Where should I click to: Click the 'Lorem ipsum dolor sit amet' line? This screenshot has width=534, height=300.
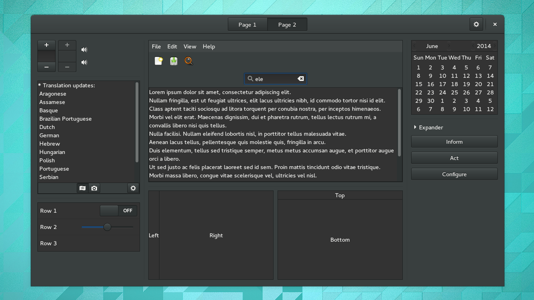220,92
